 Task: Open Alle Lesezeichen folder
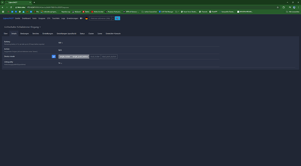[293, 12]
